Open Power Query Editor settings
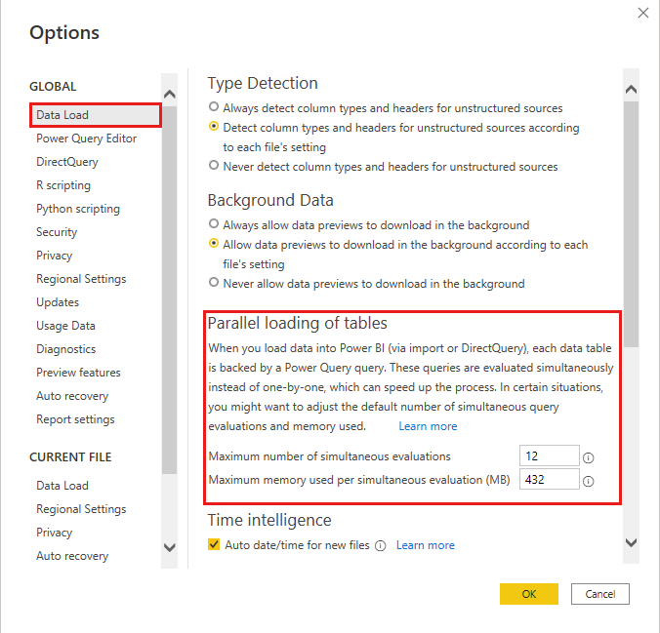The image size is (660, 633). (86, 138)
